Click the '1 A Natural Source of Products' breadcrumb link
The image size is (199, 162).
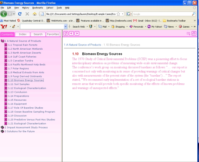coord(82,45)
